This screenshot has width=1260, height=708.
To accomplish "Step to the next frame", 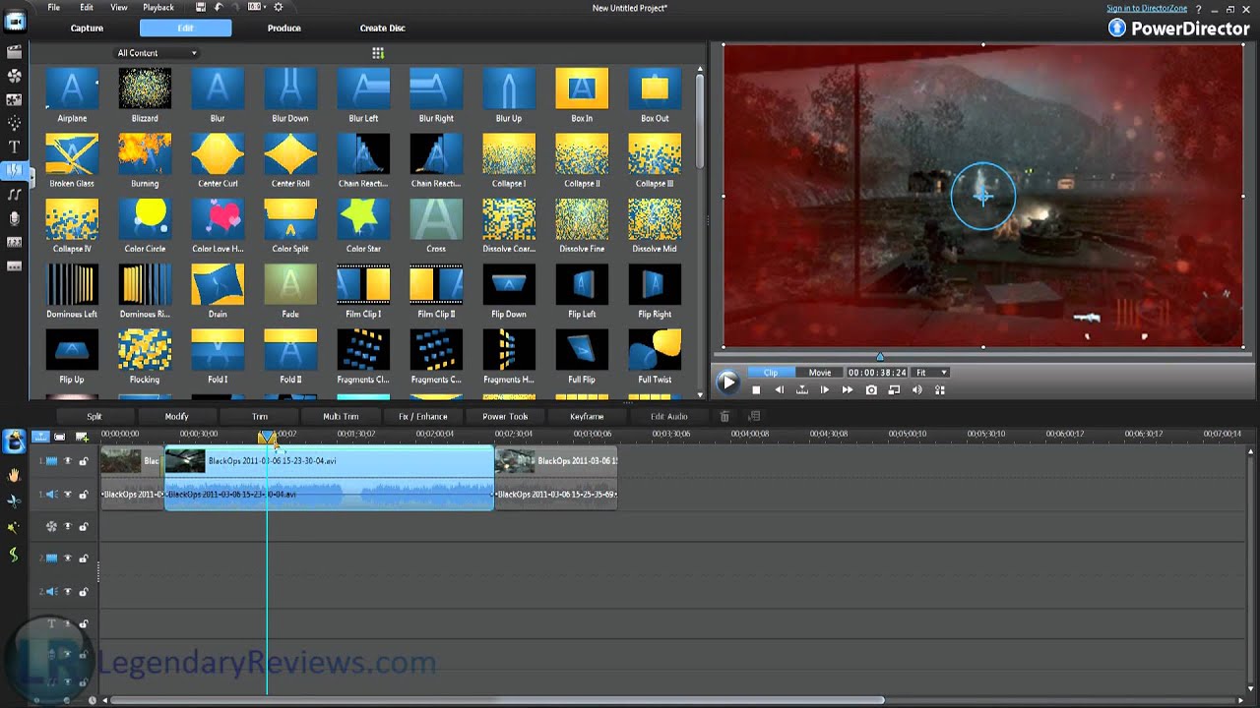I will pyautogui.click(x=825, y=390).
